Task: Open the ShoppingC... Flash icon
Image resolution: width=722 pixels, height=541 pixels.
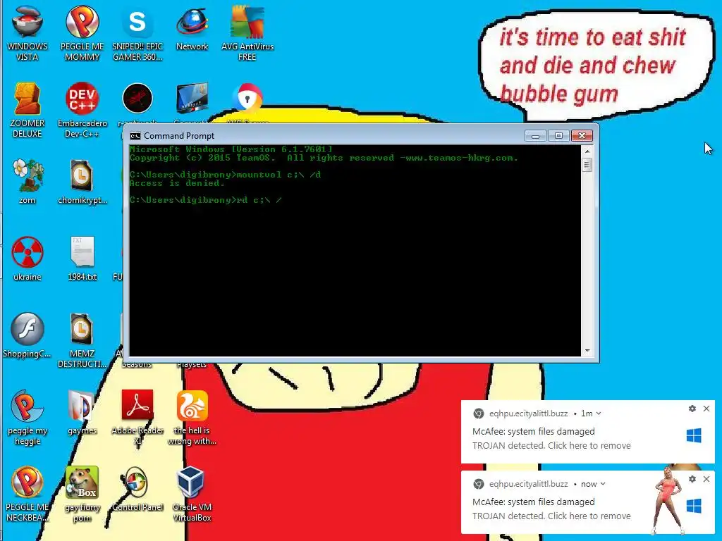Action: click(27, 335)
